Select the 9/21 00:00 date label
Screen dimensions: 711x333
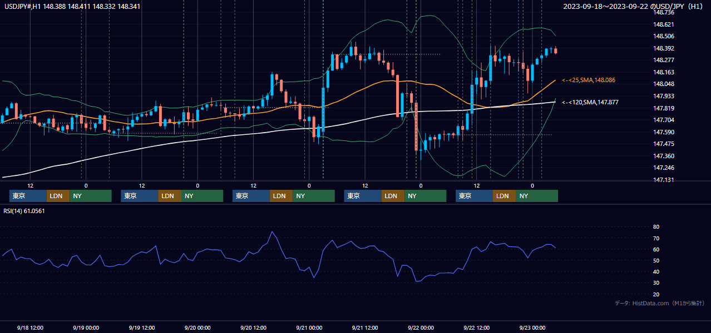click(x=309, y=327)
